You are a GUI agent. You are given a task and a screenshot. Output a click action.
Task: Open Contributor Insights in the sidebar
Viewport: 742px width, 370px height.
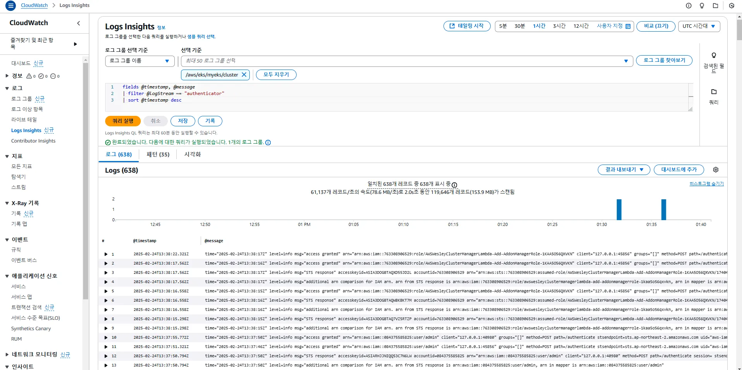click(33, 141)
